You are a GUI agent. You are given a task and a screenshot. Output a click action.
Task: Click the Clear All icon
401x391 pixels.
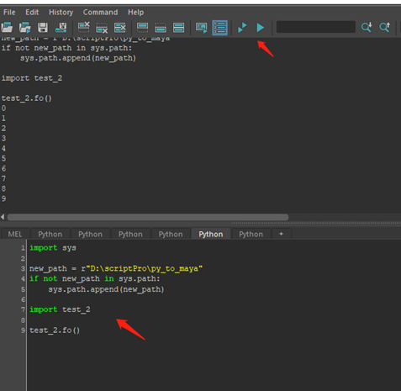tap(120, 28)
